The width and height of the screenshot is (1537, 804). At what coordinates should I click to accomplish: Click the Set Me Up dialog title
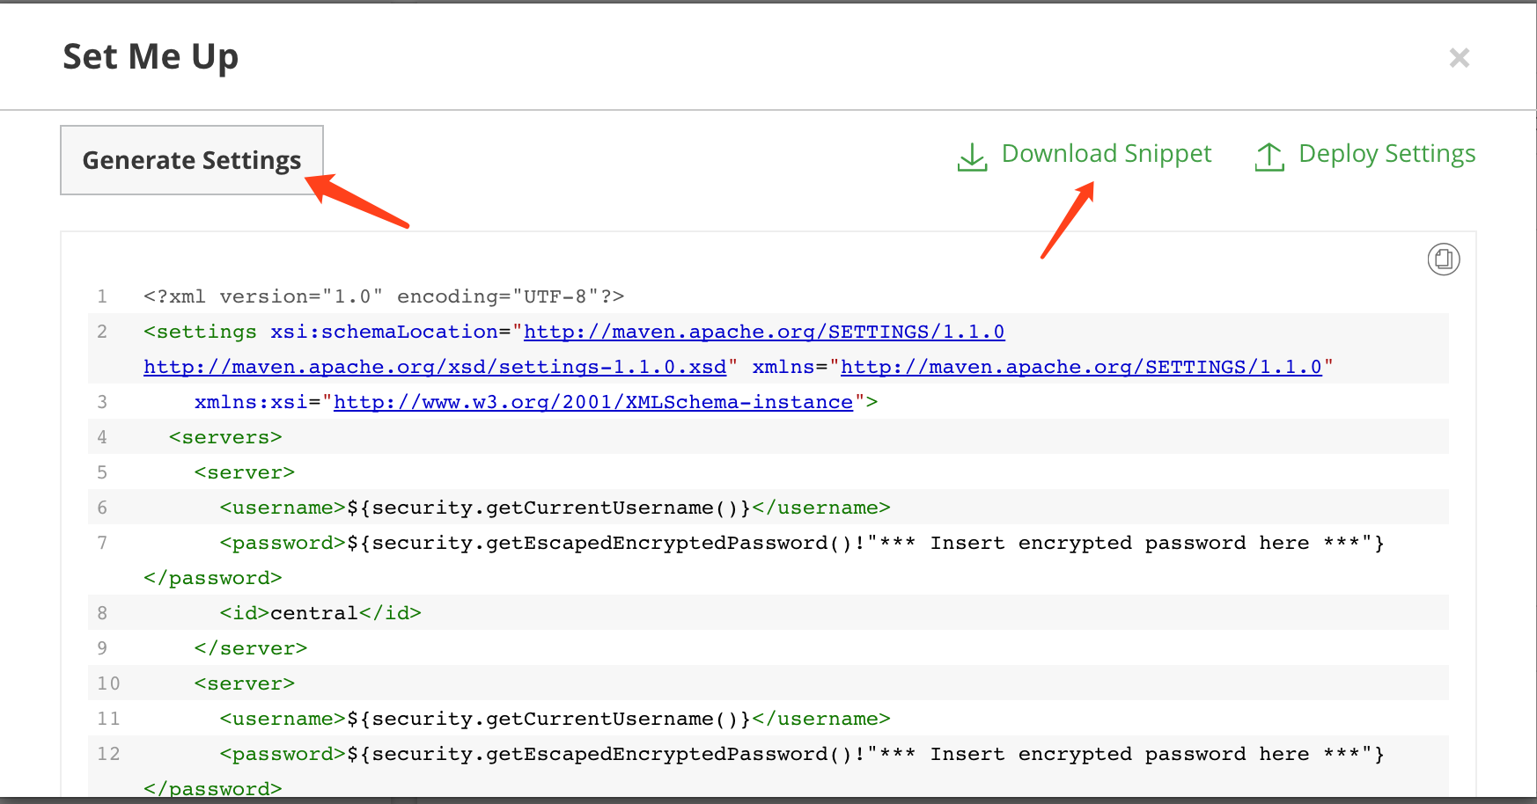[151, 57]
